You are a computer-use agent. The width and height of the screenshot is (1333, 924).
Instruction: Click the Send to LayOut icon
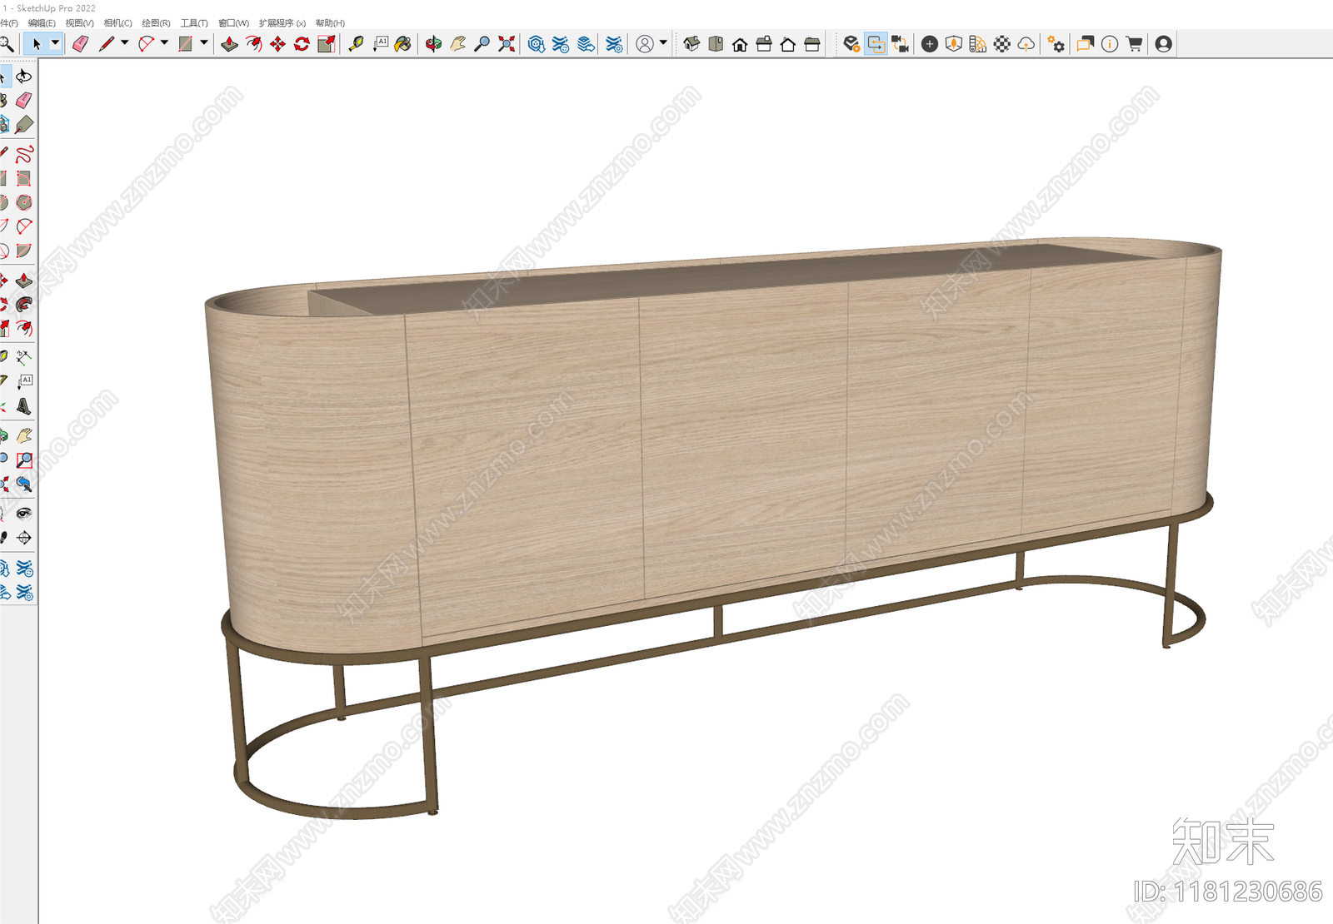(586, 44)
